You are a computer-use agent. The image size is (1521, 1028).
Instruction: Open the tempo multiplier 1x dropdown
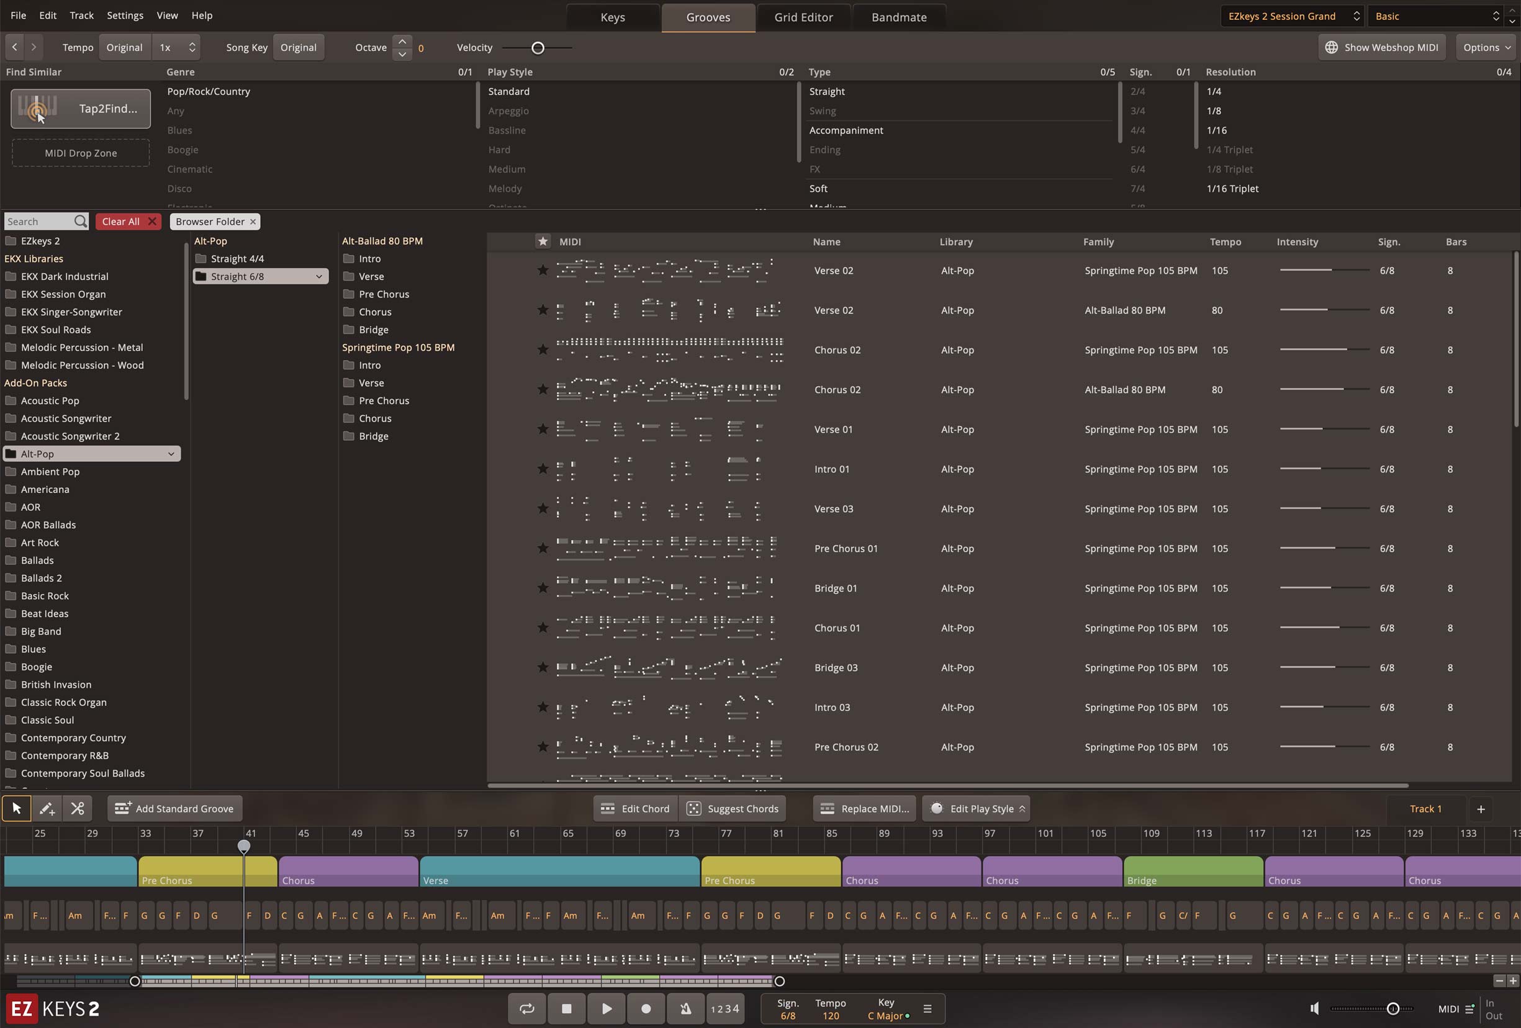click(177, 47)
